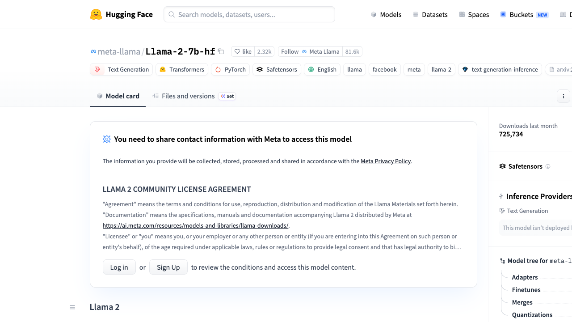Click the Text Generation link under Inference Providers
The width and height of the screenshot is (572, 322).
[524, 211]
